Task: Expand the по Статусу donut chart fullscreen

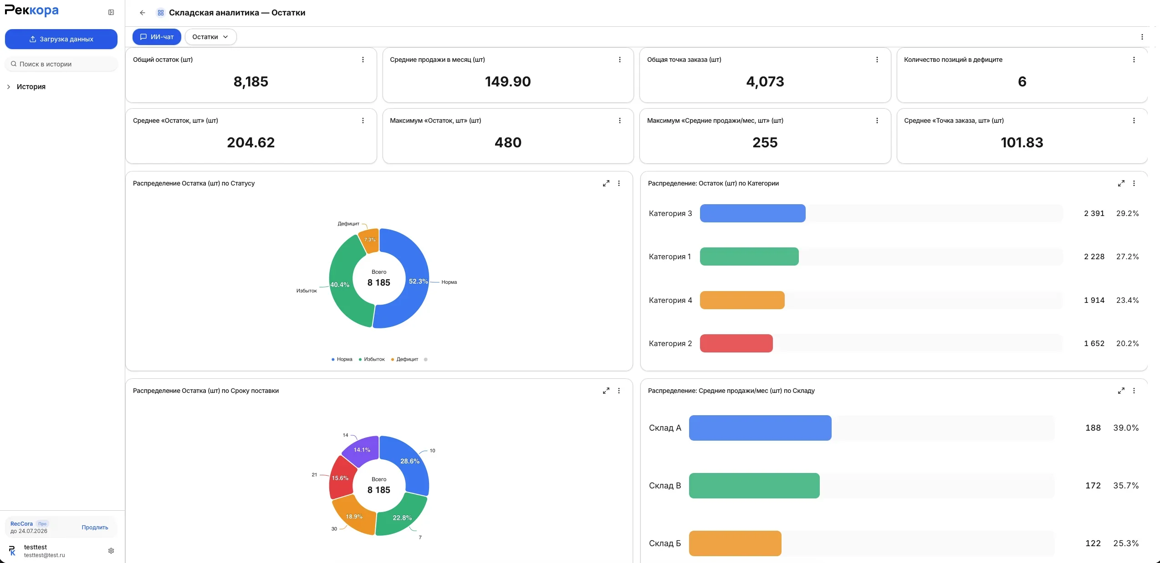Action: click(606, 183)
